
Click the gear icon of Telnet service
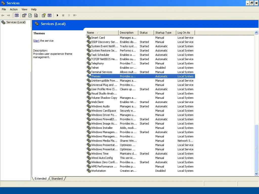coord(89,68)
